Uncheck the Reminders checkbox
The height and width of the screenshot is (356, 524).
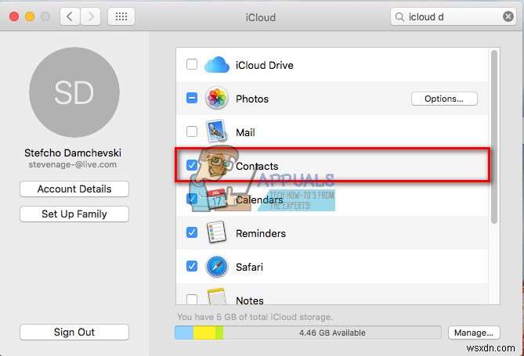click(x=192, y=232)
